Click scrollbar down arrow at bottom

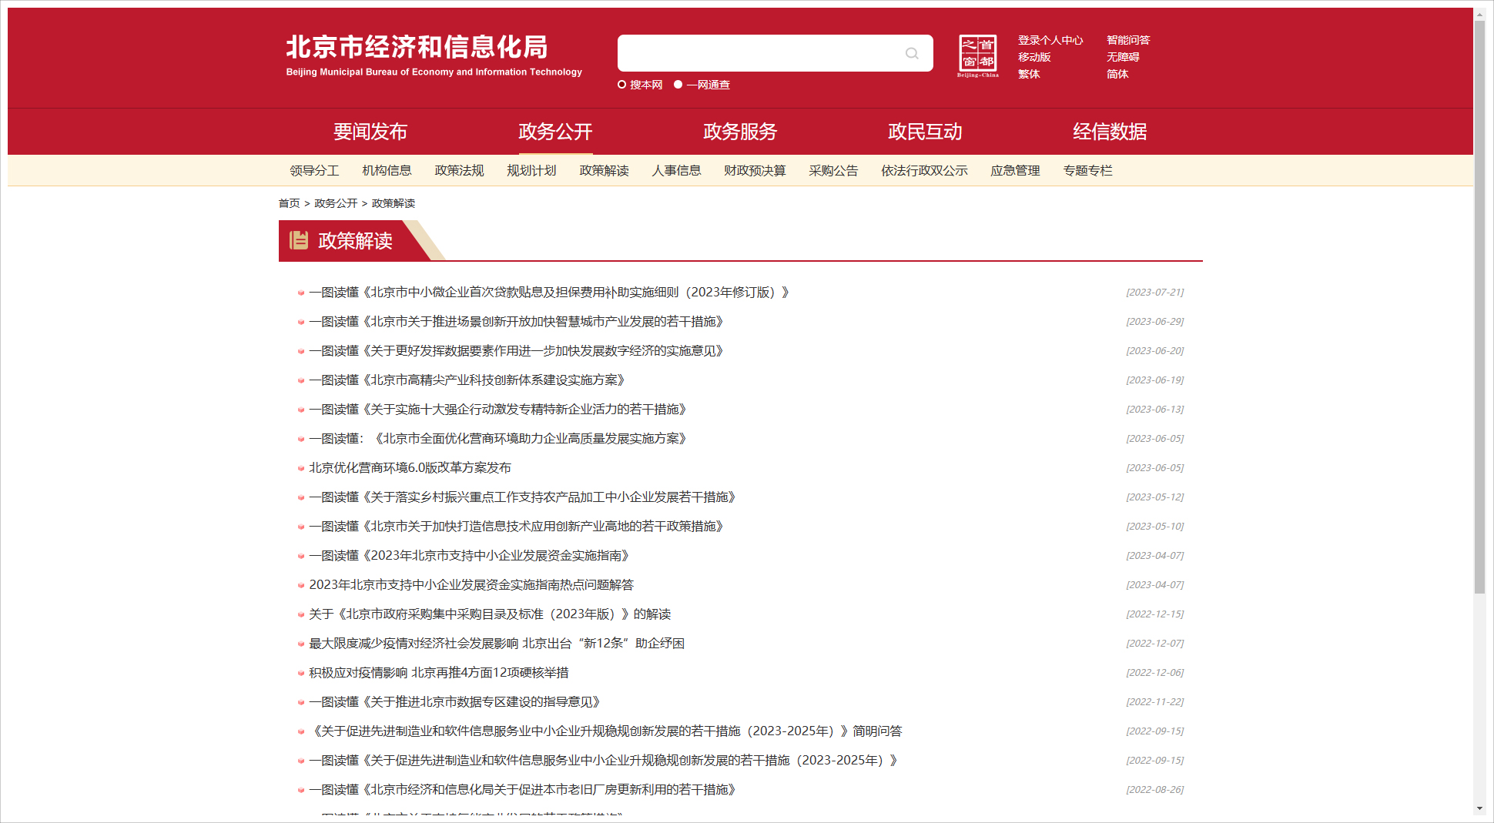1479,808
